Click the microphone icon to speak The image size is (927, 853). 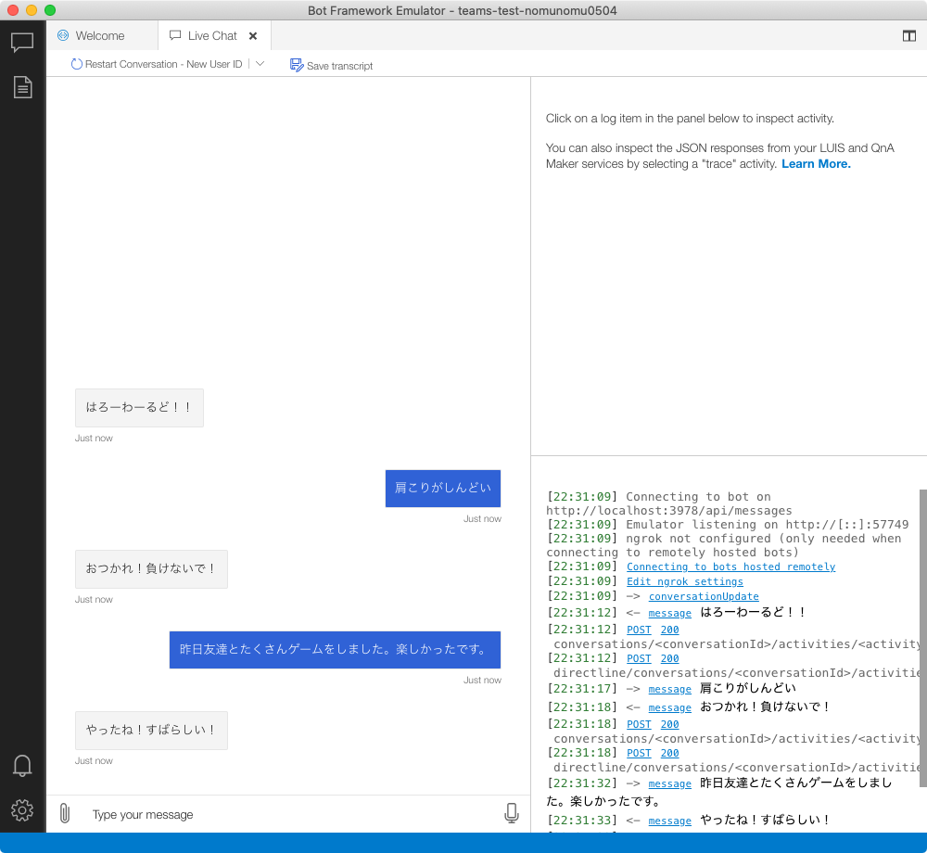coord(512,813)
